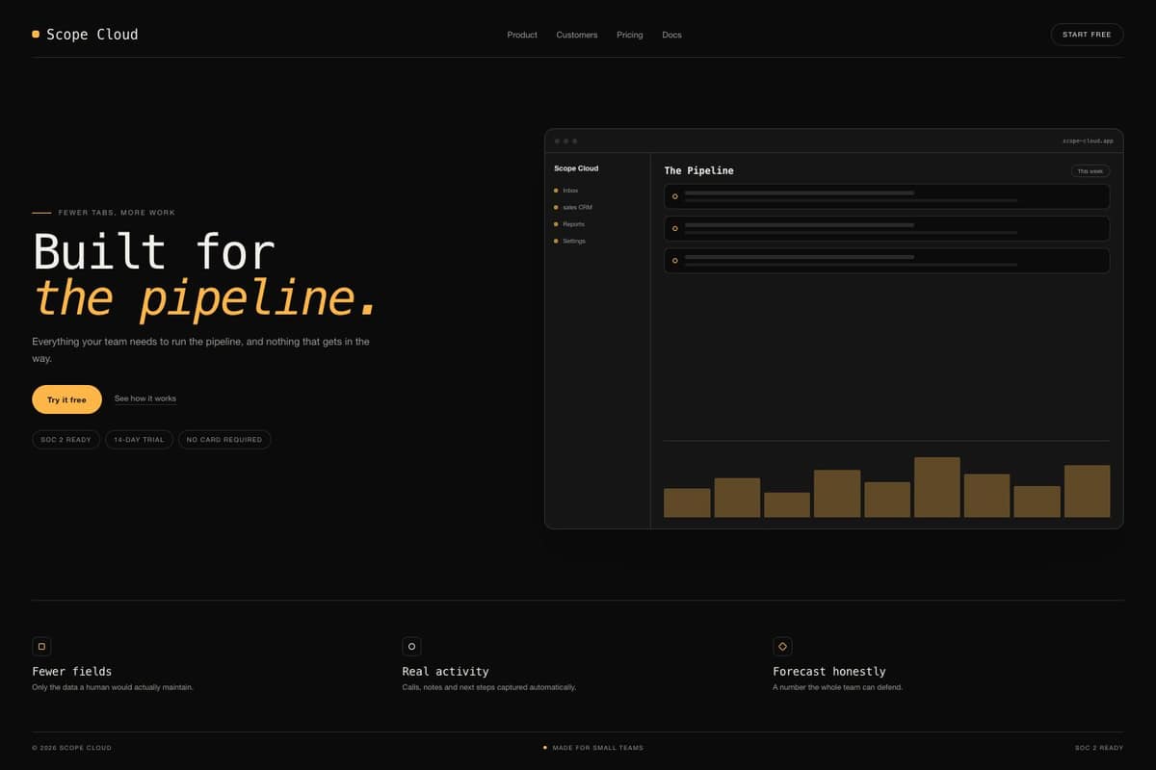The width and height of the screenshot is (1156, 770).
Task: Click the FEWER TABS, MORE WORK eyebrow text
Action: pos(117,213)
